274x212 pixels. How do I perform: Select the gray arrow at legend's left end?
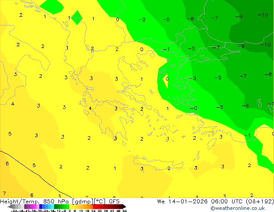tap(10, 206)
